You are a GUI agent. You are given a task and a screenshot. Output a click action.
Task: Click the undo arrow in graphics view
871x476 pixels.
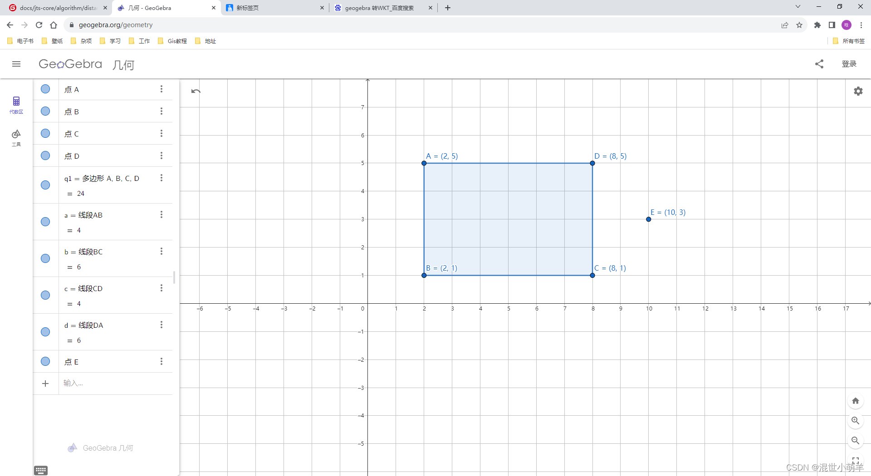196,91
